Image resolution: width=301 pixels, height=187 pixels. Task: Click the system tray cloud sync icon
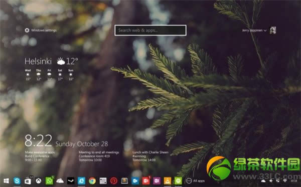coord(263,181)
